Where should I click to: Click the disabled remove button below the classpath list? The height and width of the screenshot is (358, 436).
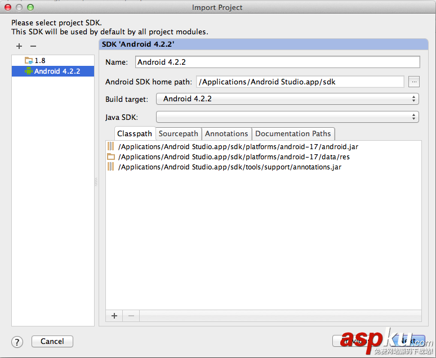pyautogui.click(x=131, y=316)
